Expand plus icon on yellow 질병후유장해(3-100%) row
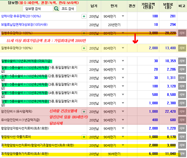187x158 pixels. 84,48
